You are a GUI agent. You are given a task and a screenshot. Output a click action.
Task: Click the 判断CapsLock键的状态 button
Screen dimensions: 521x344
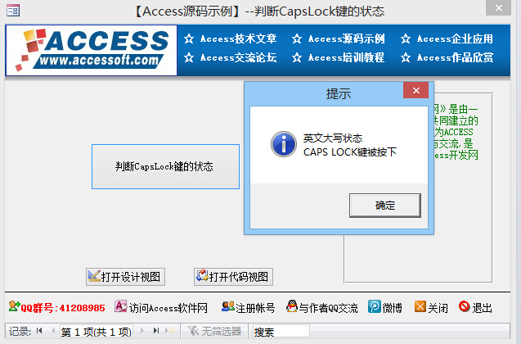tap(165, 166)
